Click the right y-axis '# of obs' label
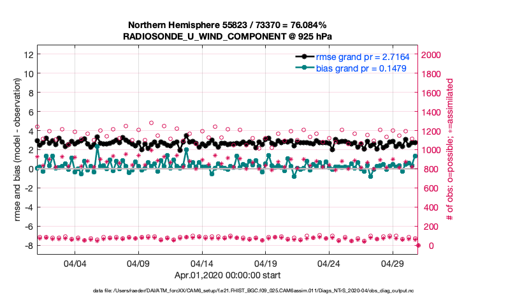The width and height of the screenshot is (529, 300). pos(449,150)
